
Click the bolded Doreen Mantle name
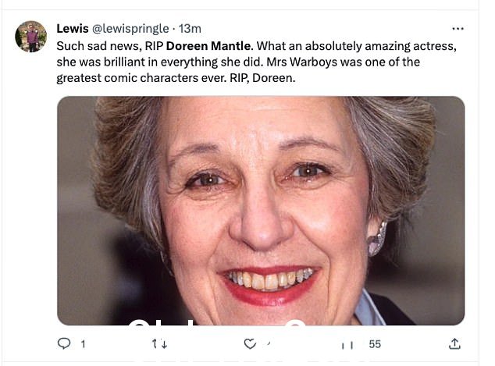click(208, 46)
